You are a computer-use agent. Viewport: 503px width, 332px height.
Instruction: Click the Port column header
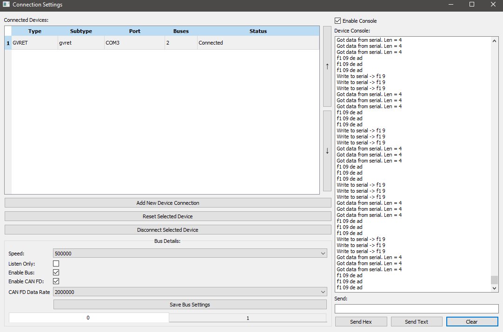click(x=134, y=31)
